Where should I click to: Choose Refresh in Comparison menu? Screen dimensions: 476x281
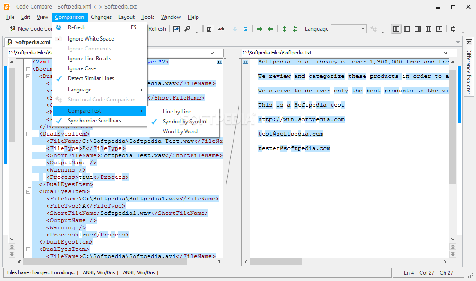(x=99, y=27)
